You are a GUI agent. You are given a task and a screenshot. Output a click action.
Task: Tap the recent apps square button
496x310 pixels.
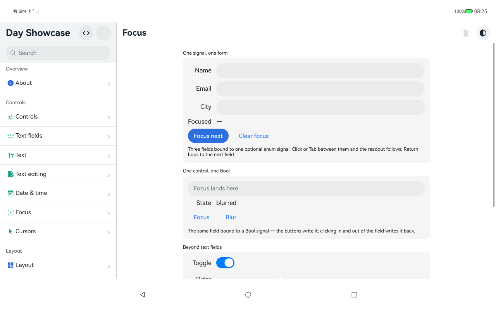[354, 294]
